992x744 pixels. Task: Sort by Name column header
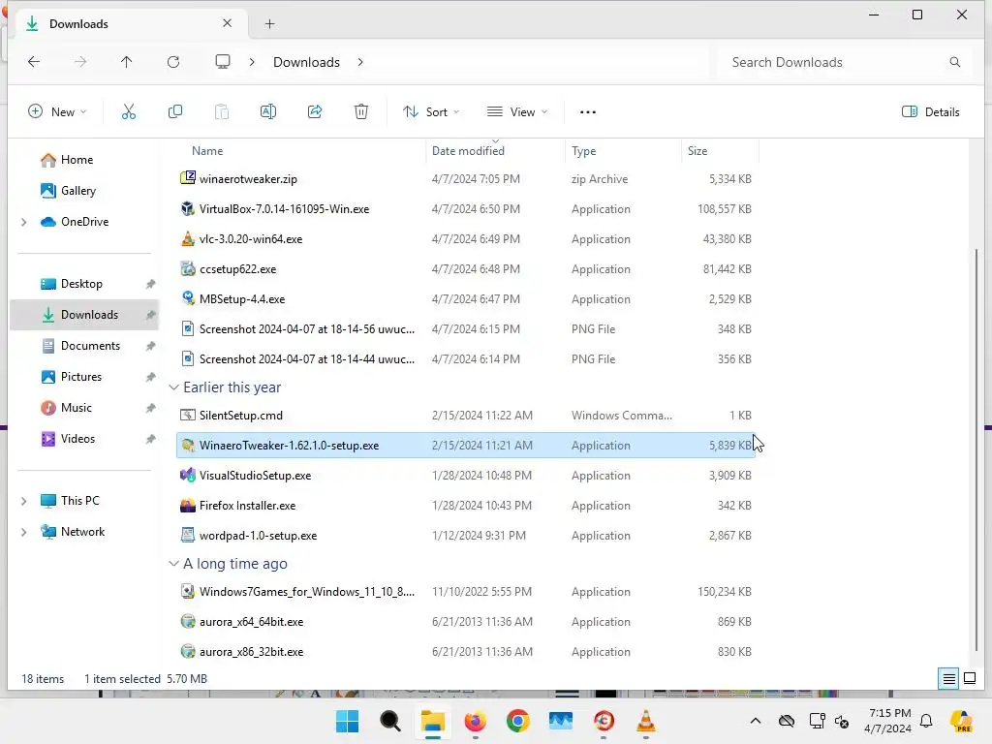[207, 151]
